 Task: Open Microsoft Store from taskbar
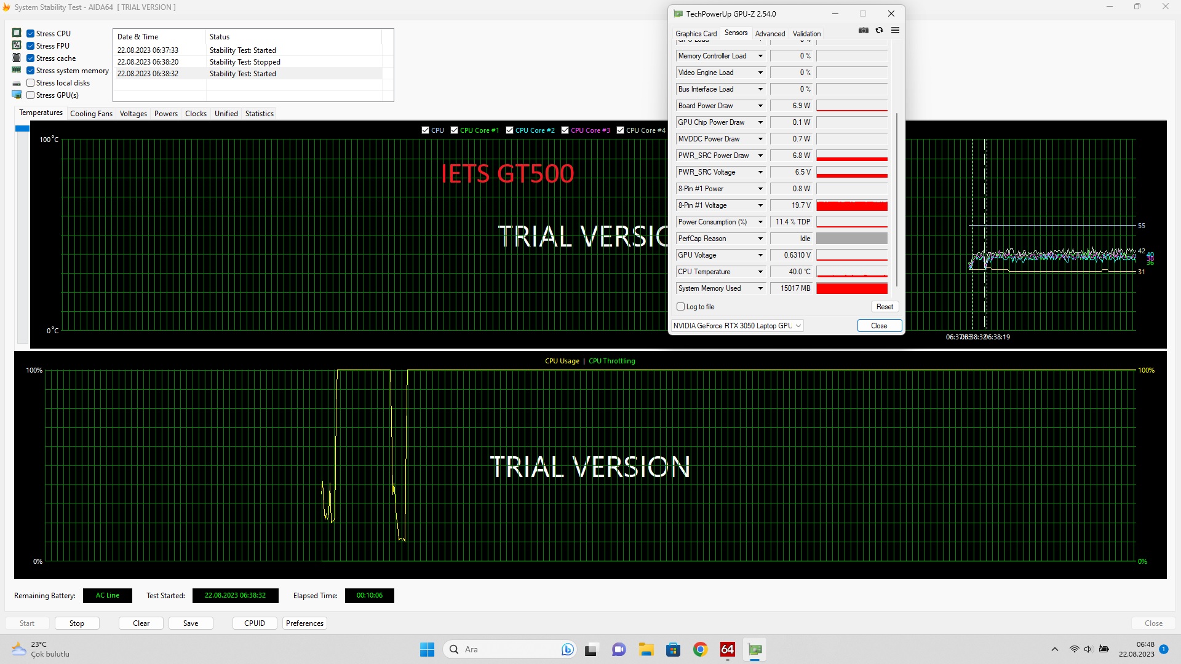pos(673,649)
